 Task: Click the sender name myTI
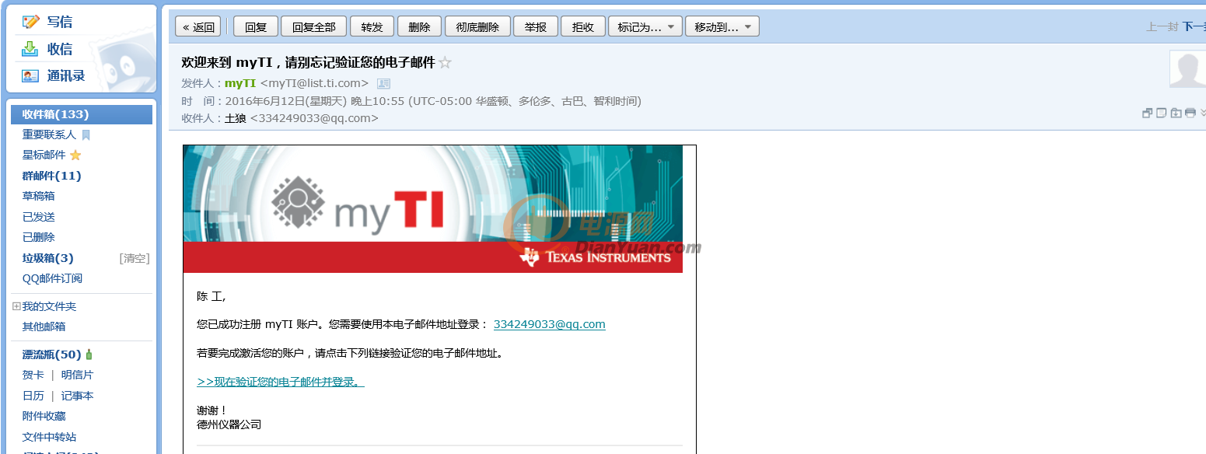[240, 83]
